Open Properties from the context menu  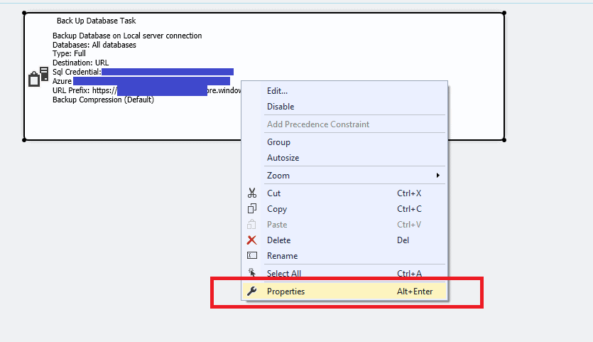pos(344,292)
